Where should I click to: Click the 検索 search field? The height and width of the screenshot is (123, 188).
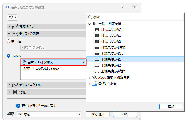pos(135,17)
